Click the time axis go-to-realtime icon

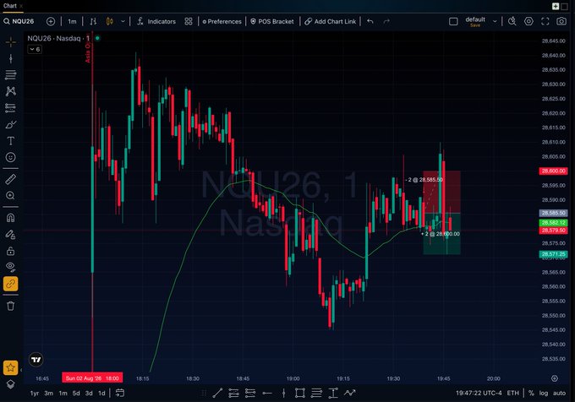click(x=555, y=378)
